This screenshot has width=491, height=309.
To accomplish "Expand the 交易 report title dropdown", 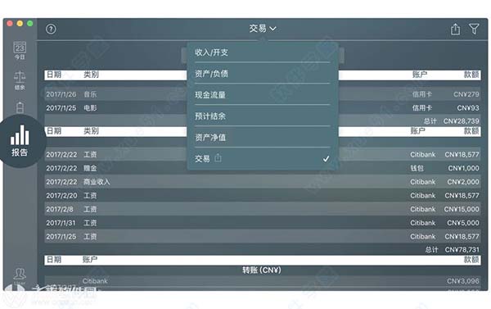I will [263, 29].
